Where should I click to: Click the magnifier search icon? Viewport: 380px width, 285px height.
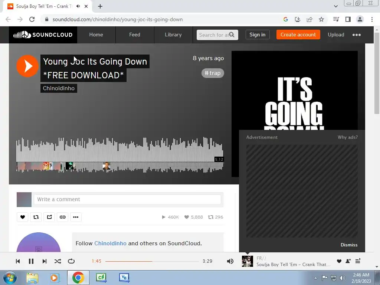[232, 35]
